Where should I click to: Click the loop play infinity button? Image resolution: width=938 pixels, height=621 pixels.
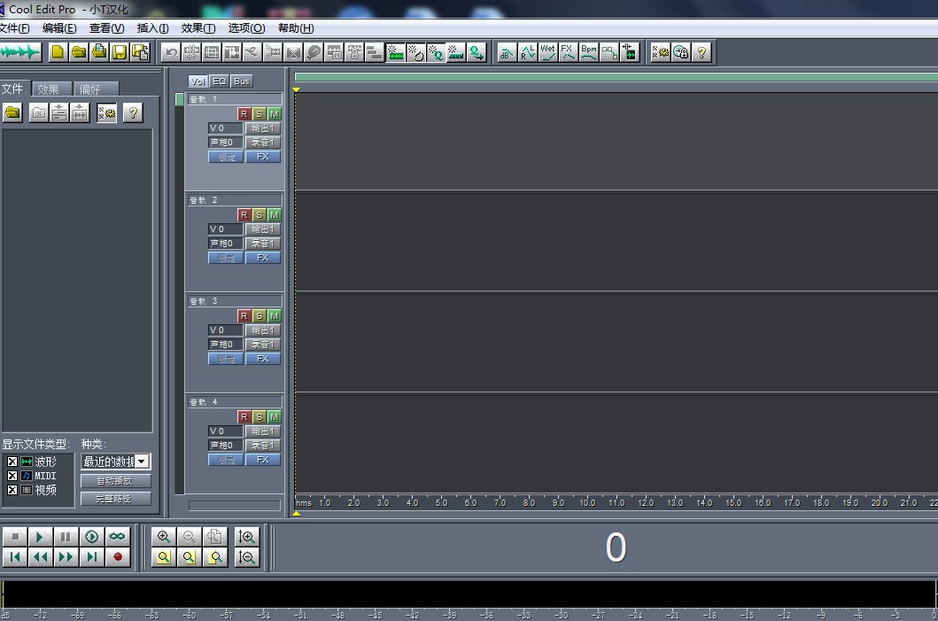[x=117, y=537]
